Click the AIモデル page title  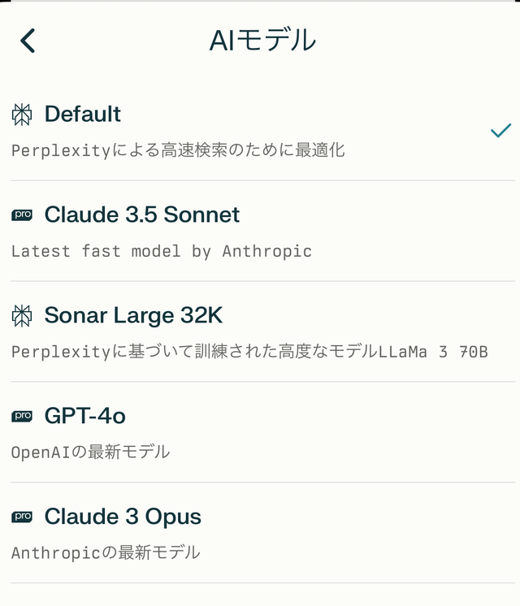pos(262,40)
